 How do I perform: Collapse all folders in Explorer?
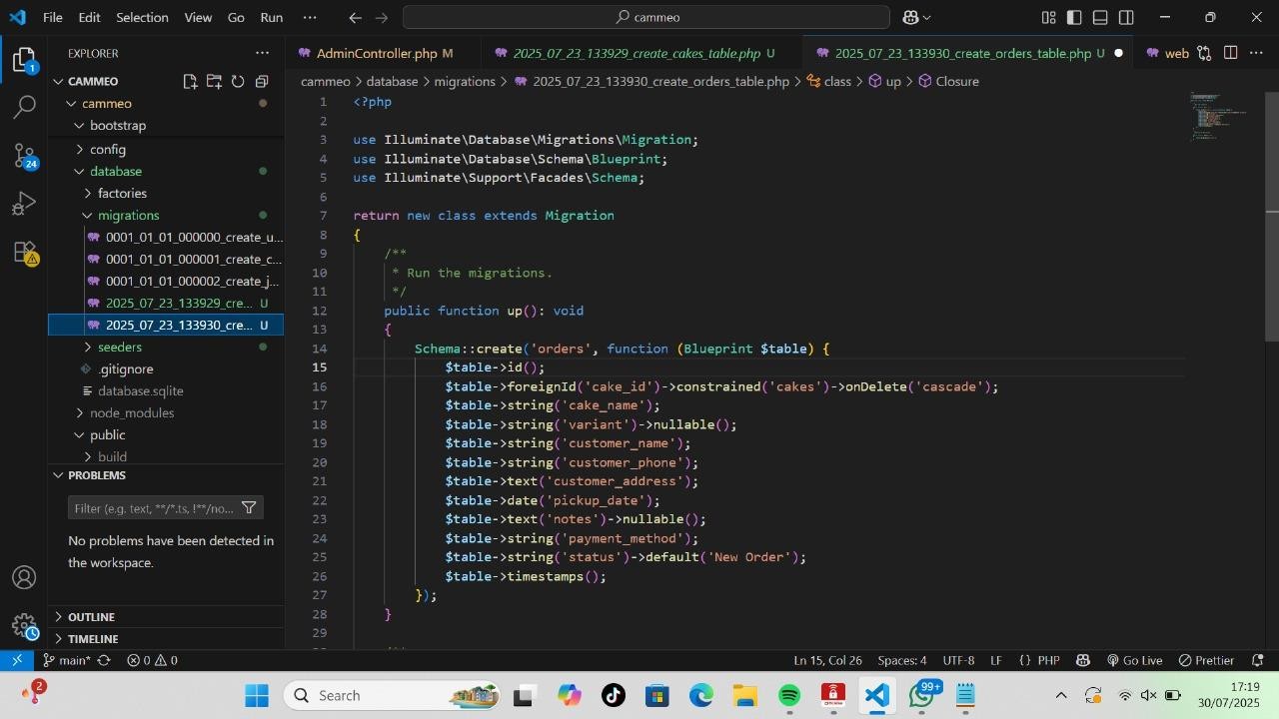click(262, 82)
